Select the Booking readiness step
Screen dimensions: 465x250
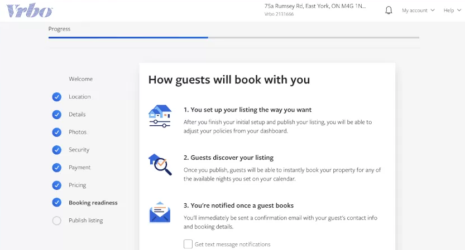[x=93, y=203]
